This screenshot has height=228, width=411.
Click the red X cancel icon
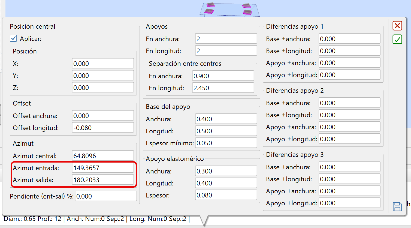pyautogui.click(x=397, y=26)
